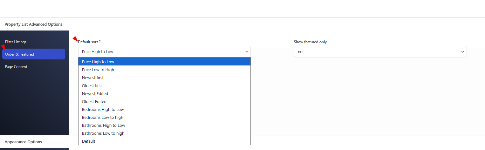Select highlighted "Price High to Low" option
Image resolution: width=485 pixels, height=150 pixels.
[98, 62]
